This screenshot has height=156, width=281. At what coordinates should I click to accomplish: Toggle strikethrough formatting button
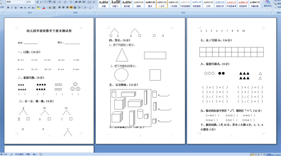pyautogui.click(x=21, y=8)
